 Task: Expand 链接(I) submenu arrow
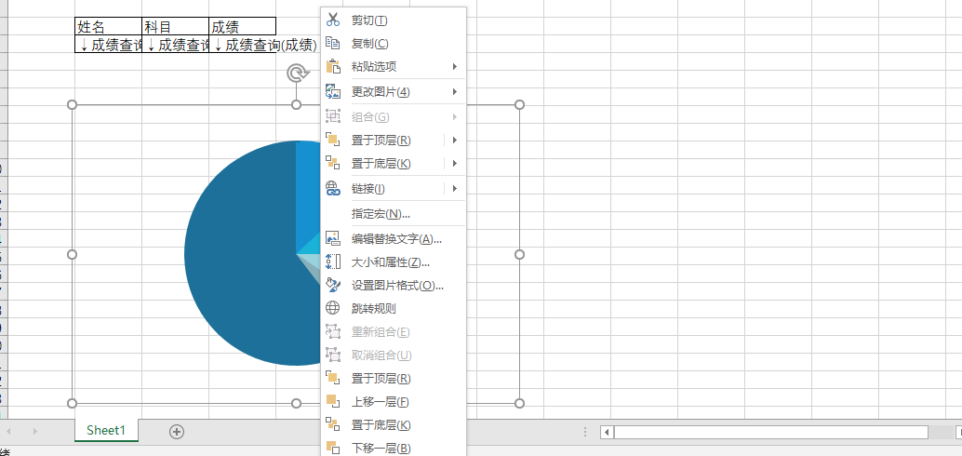click(x=455, y=188)
